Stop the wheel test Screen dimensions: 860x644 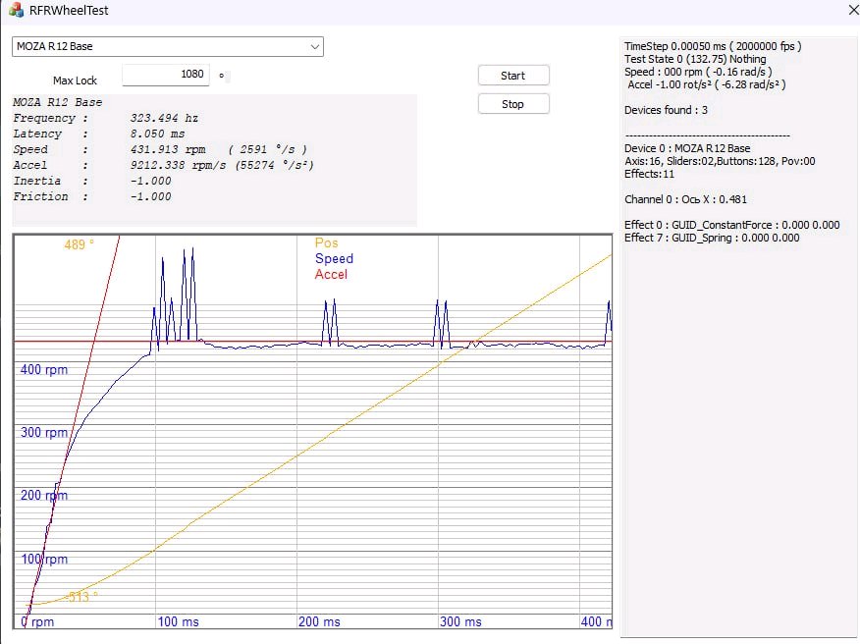click(x=513, y=104)
